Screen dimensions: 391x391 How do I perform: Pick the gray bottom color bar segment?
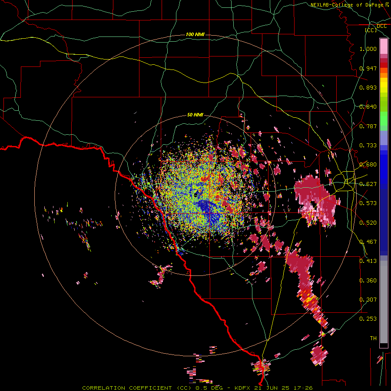point(384,302)
